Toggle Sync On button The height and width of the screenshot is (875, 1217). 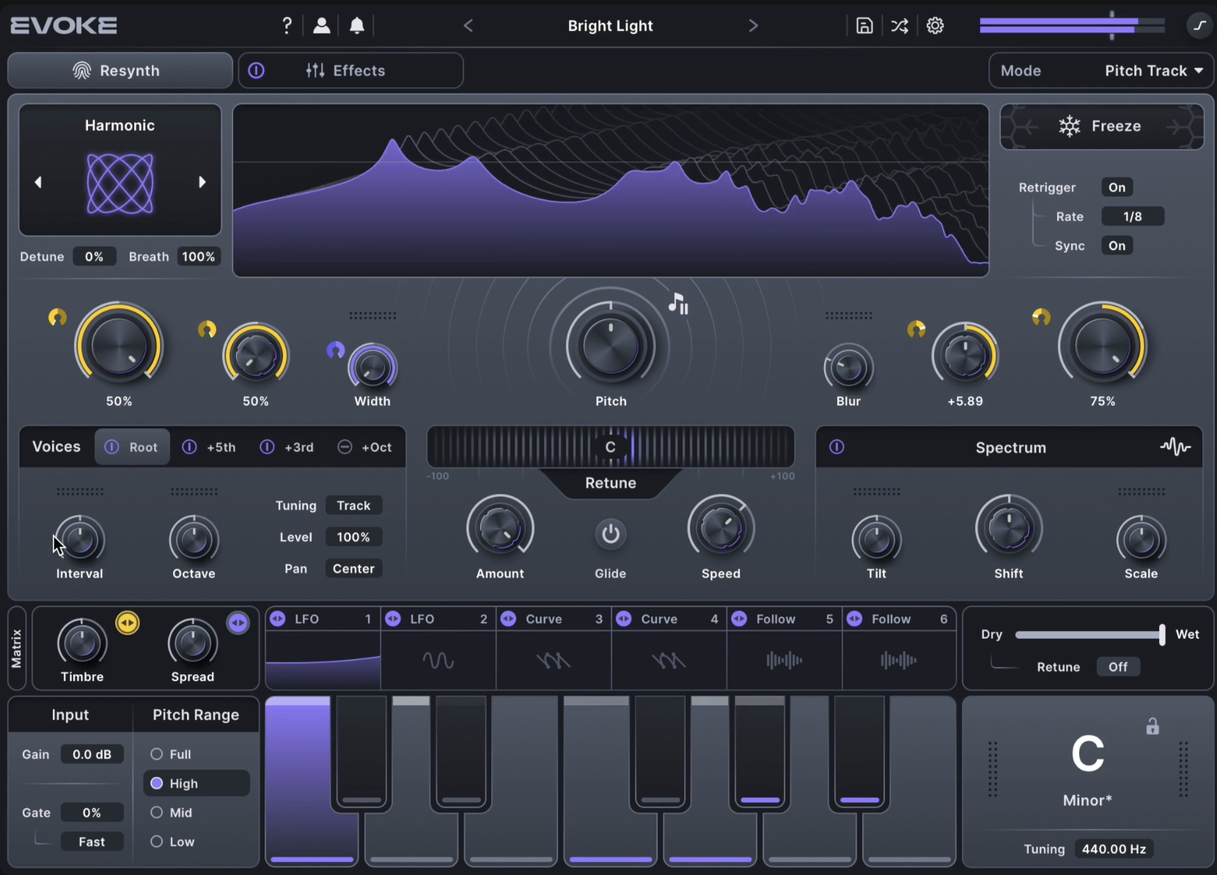click(1117, 245)
